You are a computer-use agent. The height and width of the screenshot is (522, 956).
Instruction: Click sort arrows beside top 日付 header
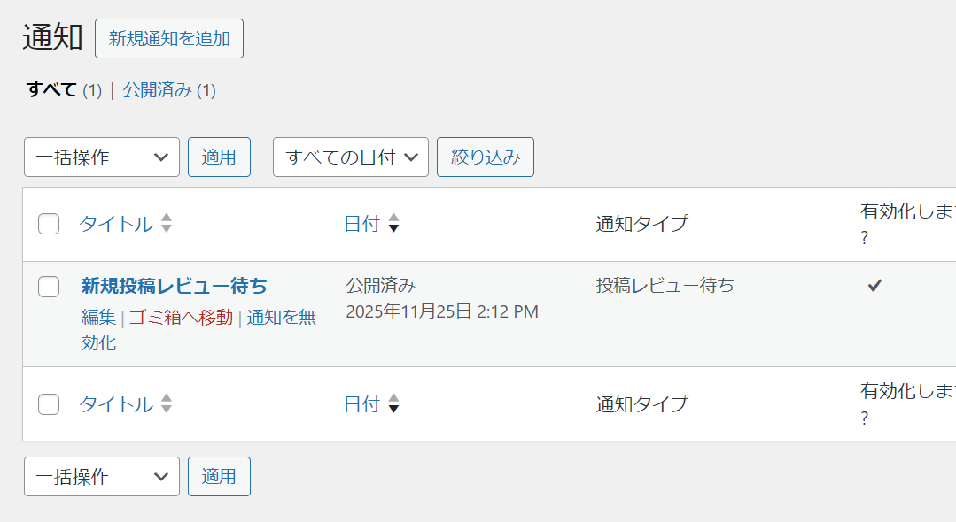coord(394,224)
